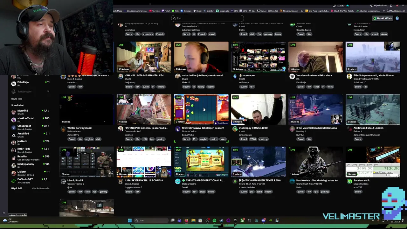
Task: Open Firefox from the taskbar
Action: coord(186,220)
